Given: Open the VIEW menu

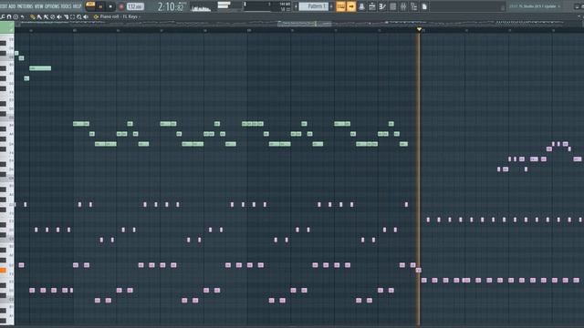Looking at the screenshot, I should tap(38, 6).
